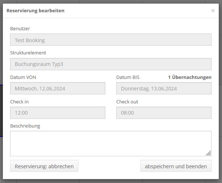Click the Reservierung bearbeiten dialog title

coord(35,11)
